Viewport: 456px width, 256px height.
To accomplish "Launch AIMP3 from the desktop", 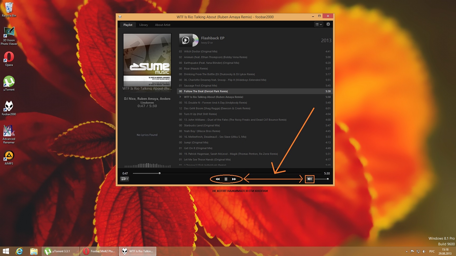I will 9,158.
